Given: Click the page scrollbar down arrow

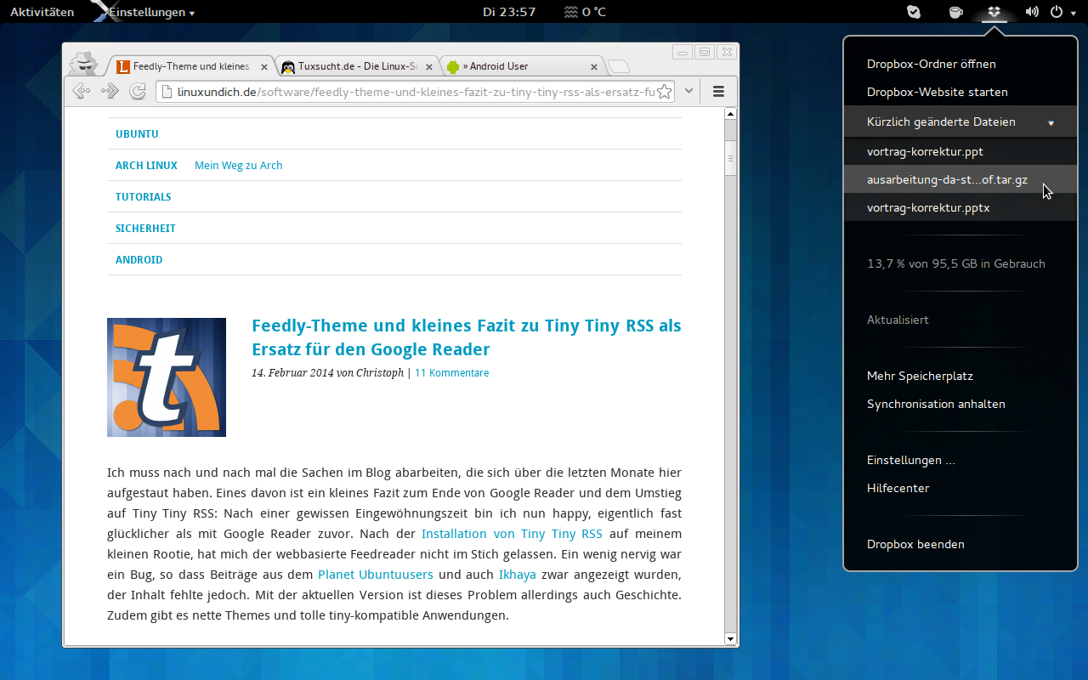Looking at the screenshot, I should pyautogui.click(x=729, y=638).
